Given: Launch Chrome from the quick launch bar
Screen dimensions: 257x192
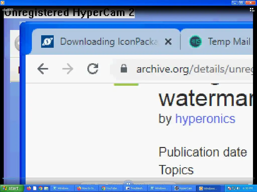Looking at the screenshot, I should pos(40,188).
